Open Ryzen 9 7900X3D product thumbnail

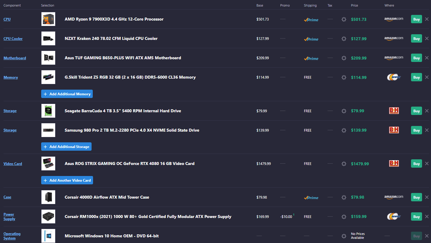click(48, 19)
